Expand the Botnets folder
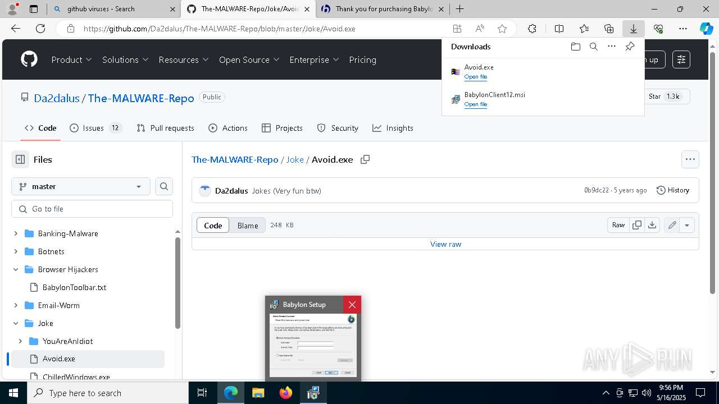 (16, 251)
